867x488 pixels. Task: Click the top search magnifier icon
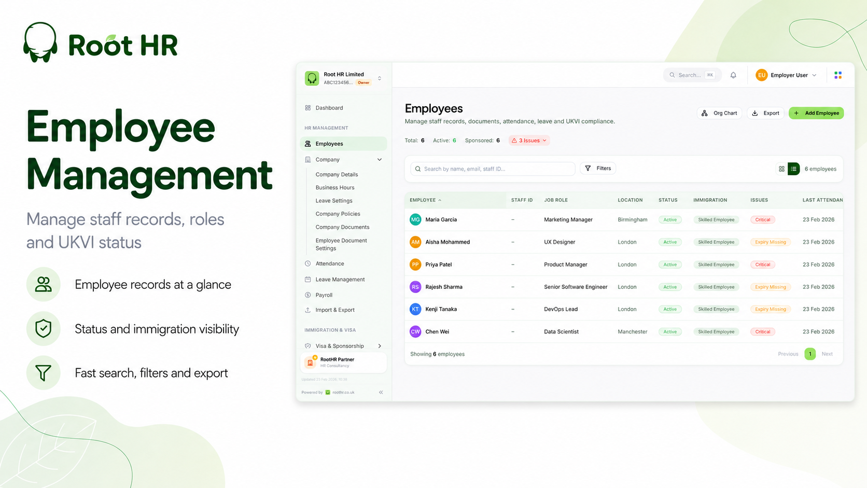(672, 75)
